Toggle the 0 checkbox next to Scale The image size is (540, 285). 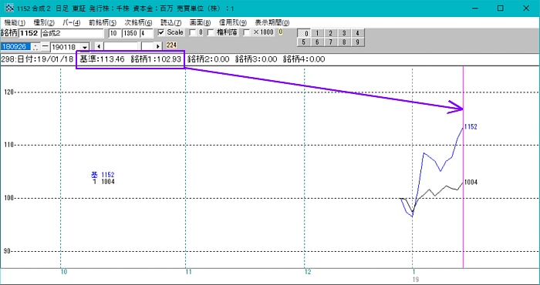[193, 32]
